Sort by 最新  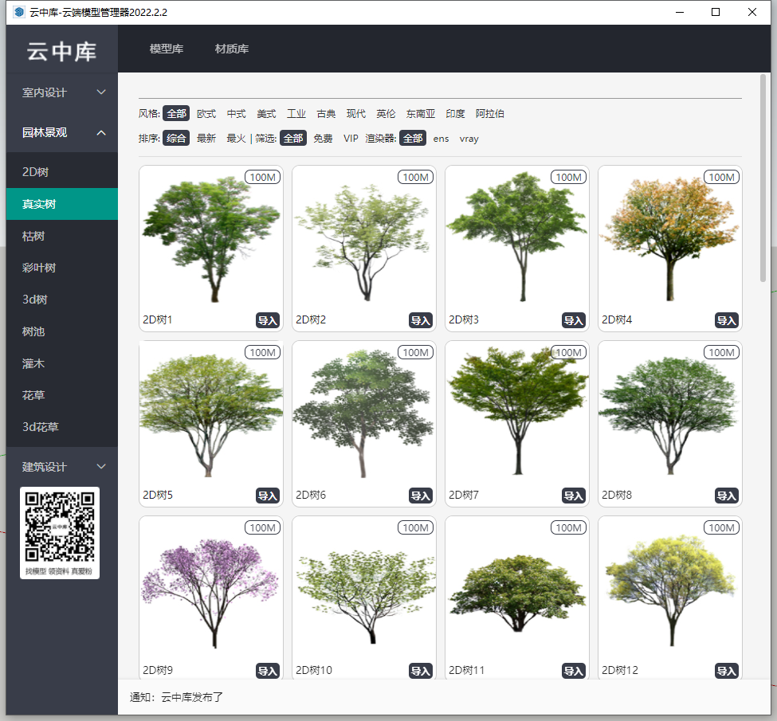point(206,139)
